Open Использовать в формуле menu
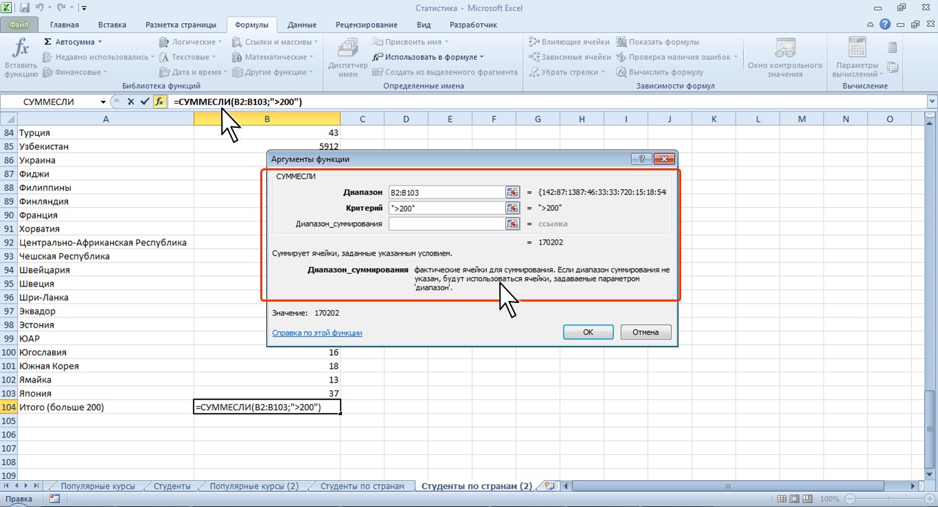Image resolution: width=938 pixels, height=507 pixels. click(x=428, y=57)
